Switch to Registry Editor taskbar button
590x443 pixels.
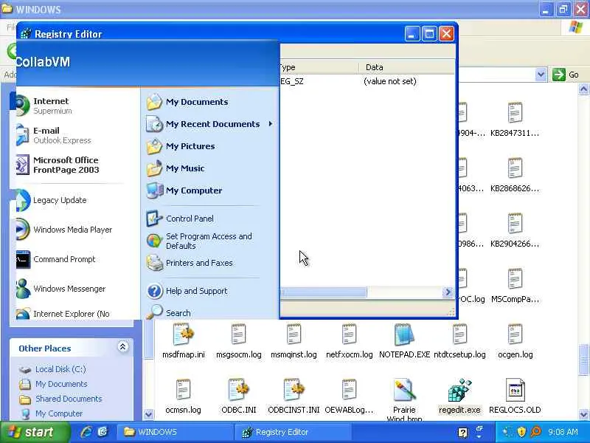click(293, 432)
